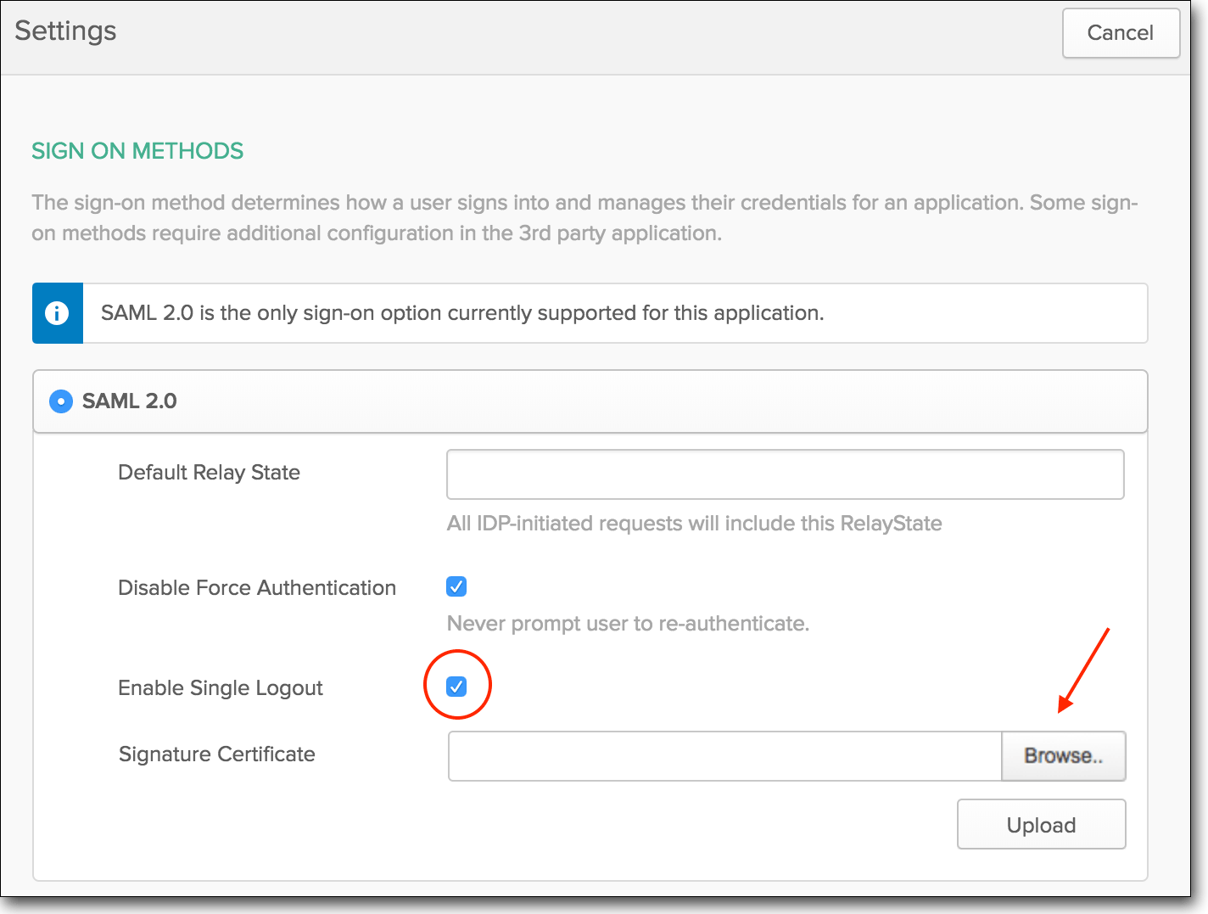
Task: Click 'Never prompt user to re-authenticate.' text
Action: [629, 624]
